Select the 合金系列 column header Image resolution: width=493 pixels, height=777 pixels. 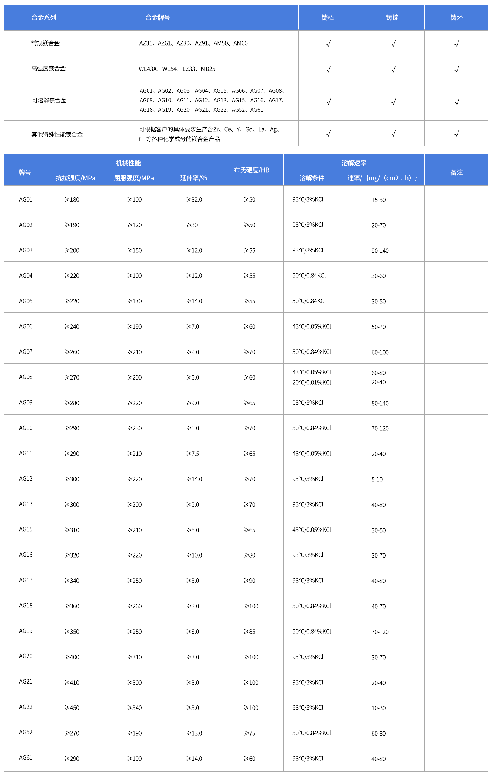point(44,17)
